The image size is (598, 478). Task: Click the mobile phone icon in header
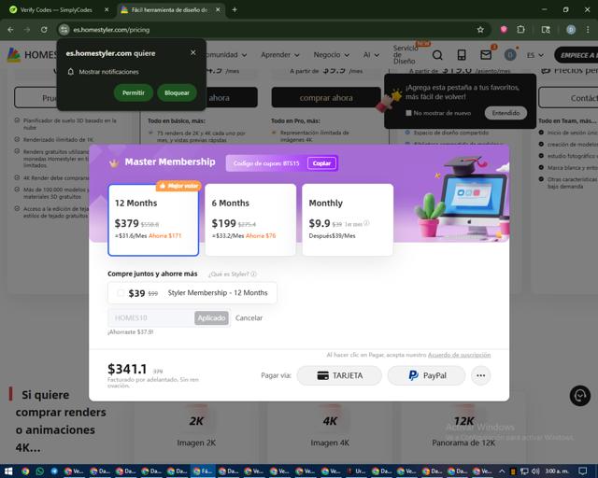click(x=462, y=55)
